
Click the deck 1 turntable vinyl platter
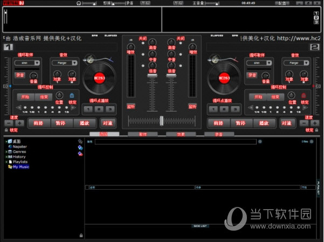[99, 78]
